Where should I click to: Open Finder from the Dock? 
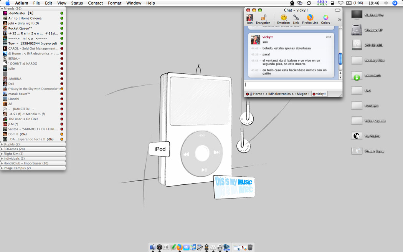pyautogui.click(x=153, y=247)
